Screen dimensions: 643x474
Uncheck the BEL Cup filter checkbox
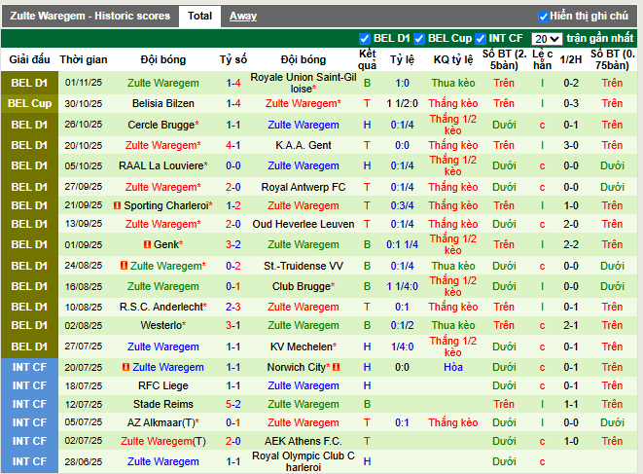tap(419, 39)
